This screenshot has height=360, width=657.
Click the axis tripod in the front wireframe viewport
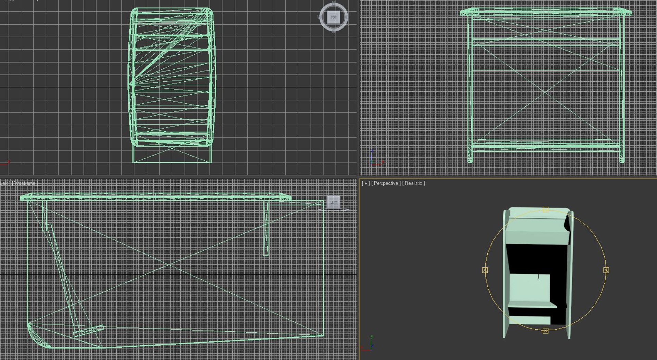[x=377, y=158]
